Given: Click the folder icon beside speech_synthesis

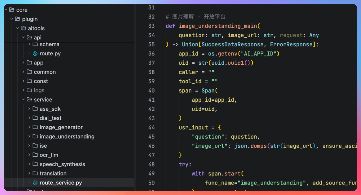Looking at the screenshot, I should pyautogui.click(x=35, y=164).
